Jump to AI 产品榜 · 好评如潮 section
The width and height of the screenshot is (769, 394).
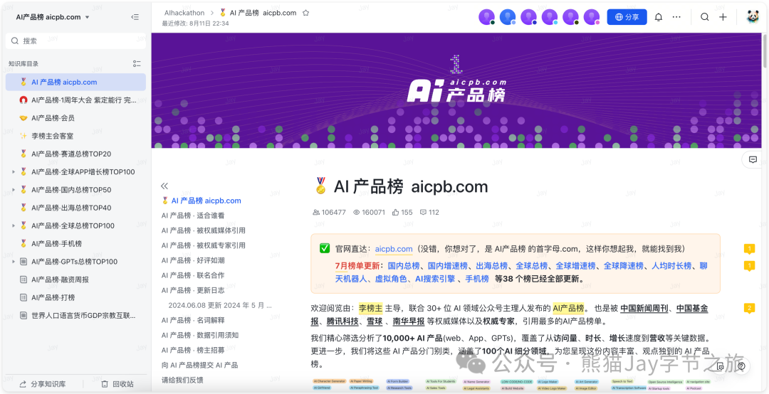tap(193, 260)
